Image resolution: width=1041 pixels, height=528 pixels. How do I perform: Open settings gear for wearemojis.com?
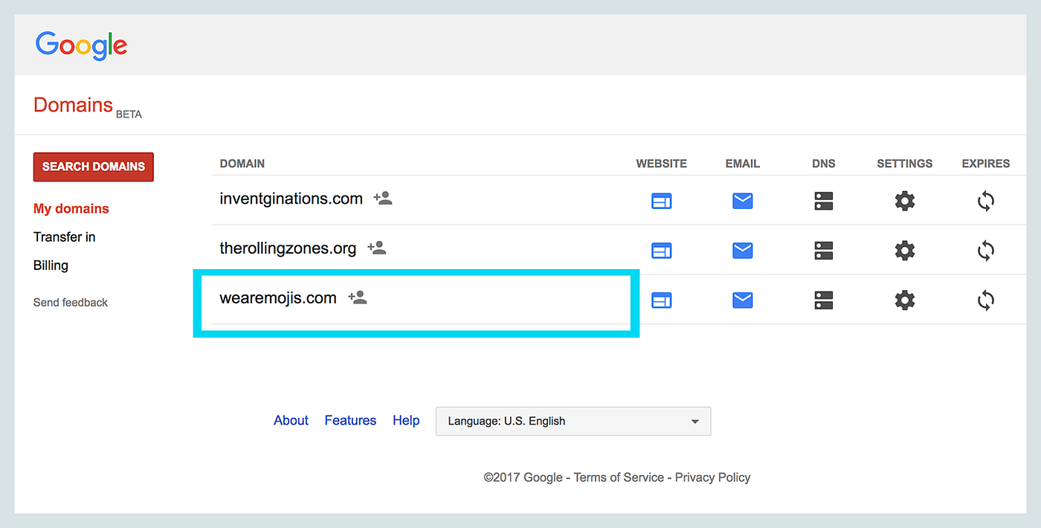904,300
